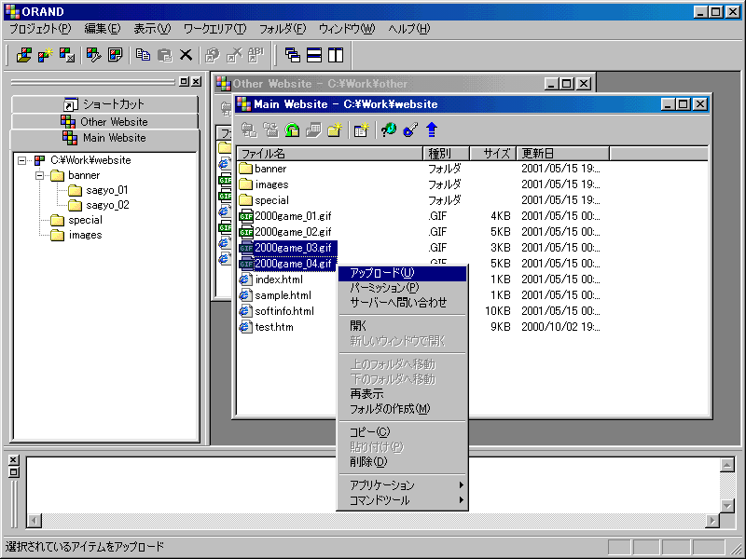Switch to Other Website sidebar tab
746x559 pixels.
pyautogui.click(x=104, y=122)
